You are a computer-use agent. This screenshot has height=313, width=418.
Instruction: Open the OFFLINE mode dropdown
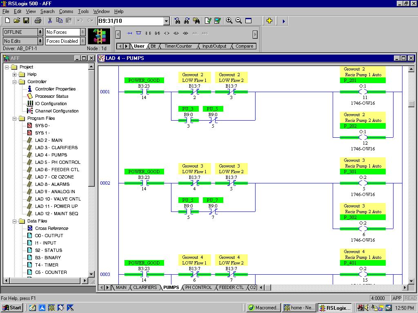40,32
